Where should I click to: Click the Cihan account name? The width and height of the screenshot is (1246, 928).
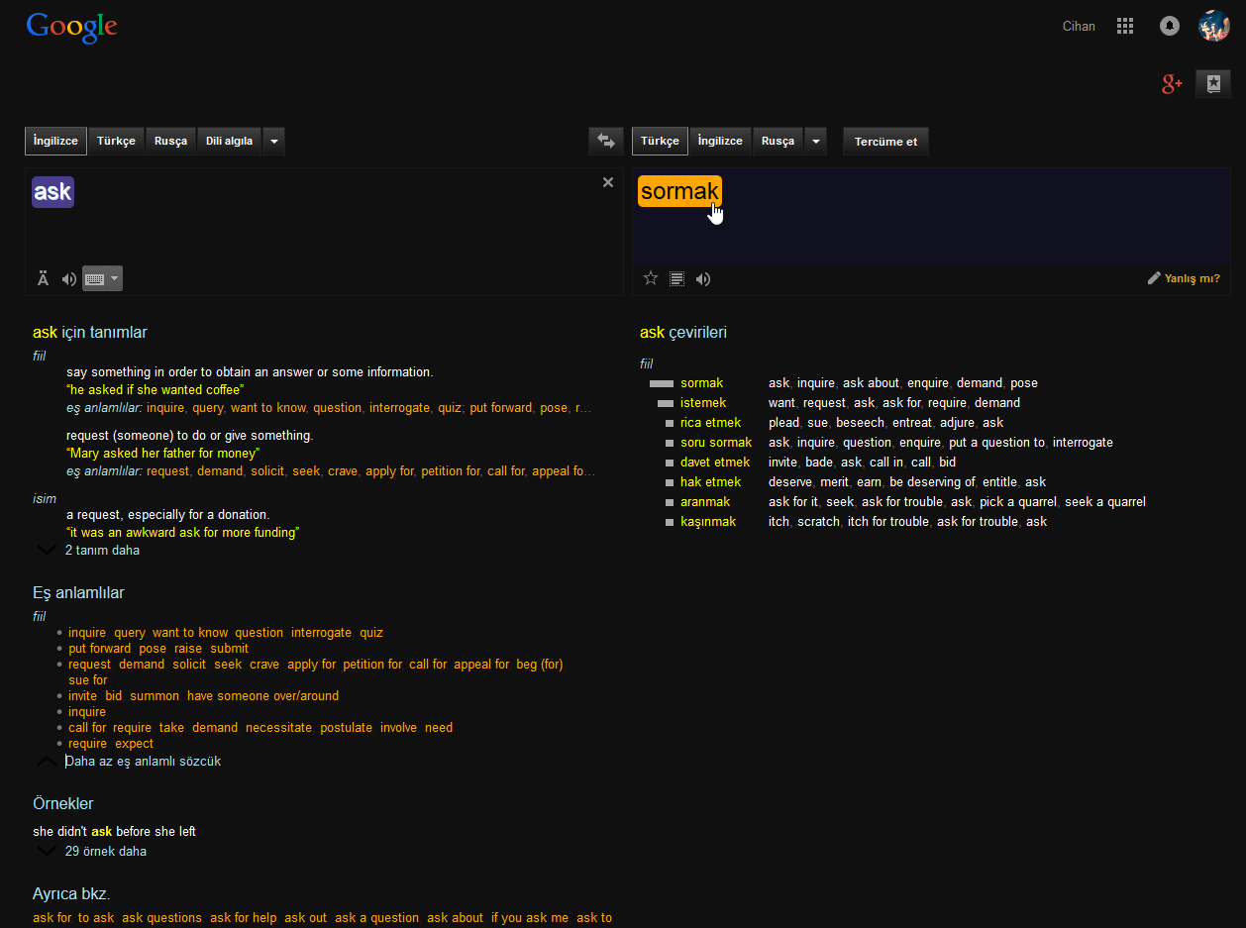pos(1079,27)
